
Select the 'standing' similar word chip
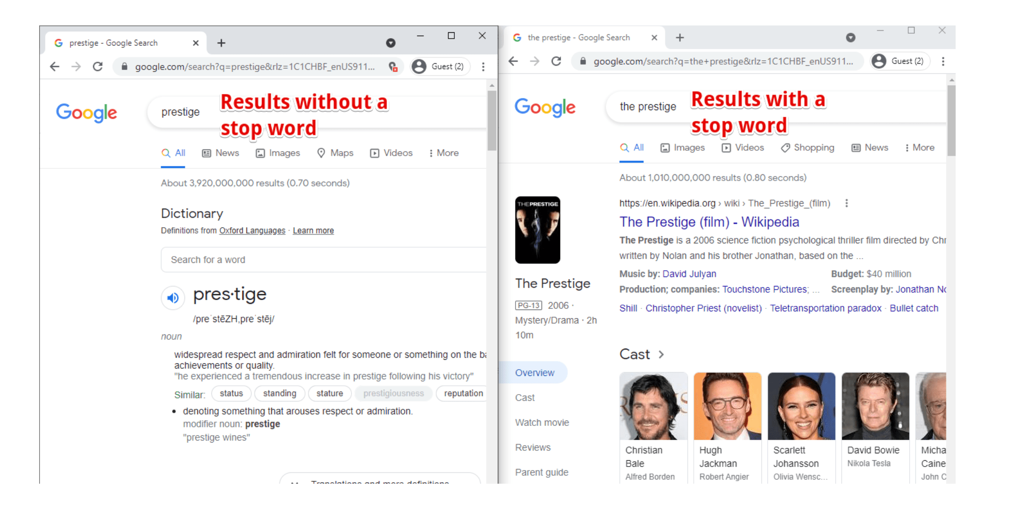pyautogui.click(x=280, y=394)
